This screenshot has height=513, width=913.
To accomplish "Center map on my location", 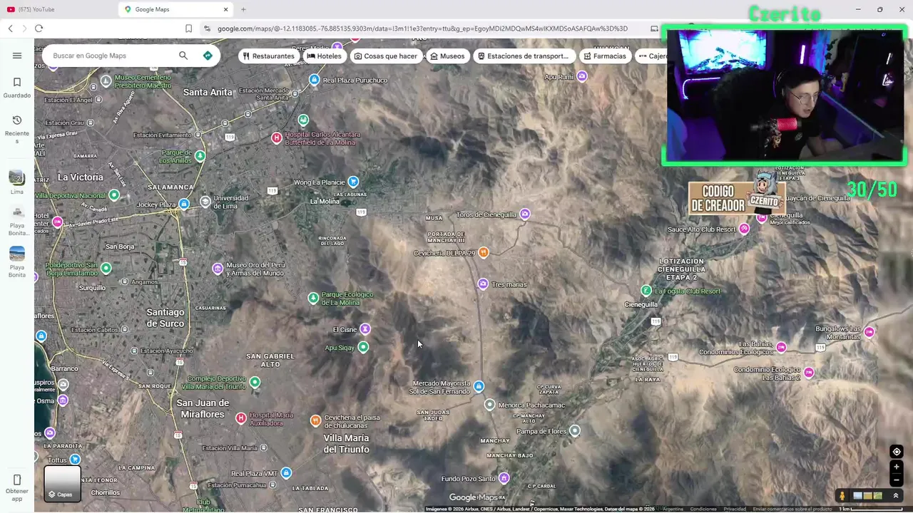I will pyautogui.click(x=897, y=452).
